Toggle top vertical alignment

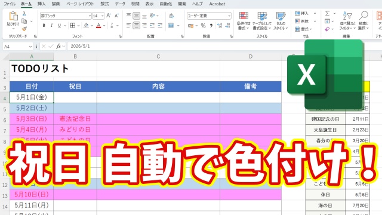[x=129, y=16]
